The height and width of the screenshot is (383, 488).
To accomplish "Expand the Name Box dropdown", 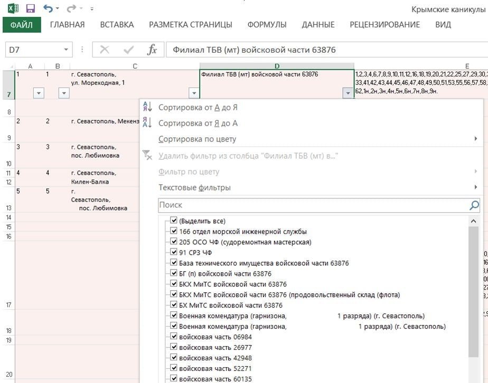I will (66, 50).
